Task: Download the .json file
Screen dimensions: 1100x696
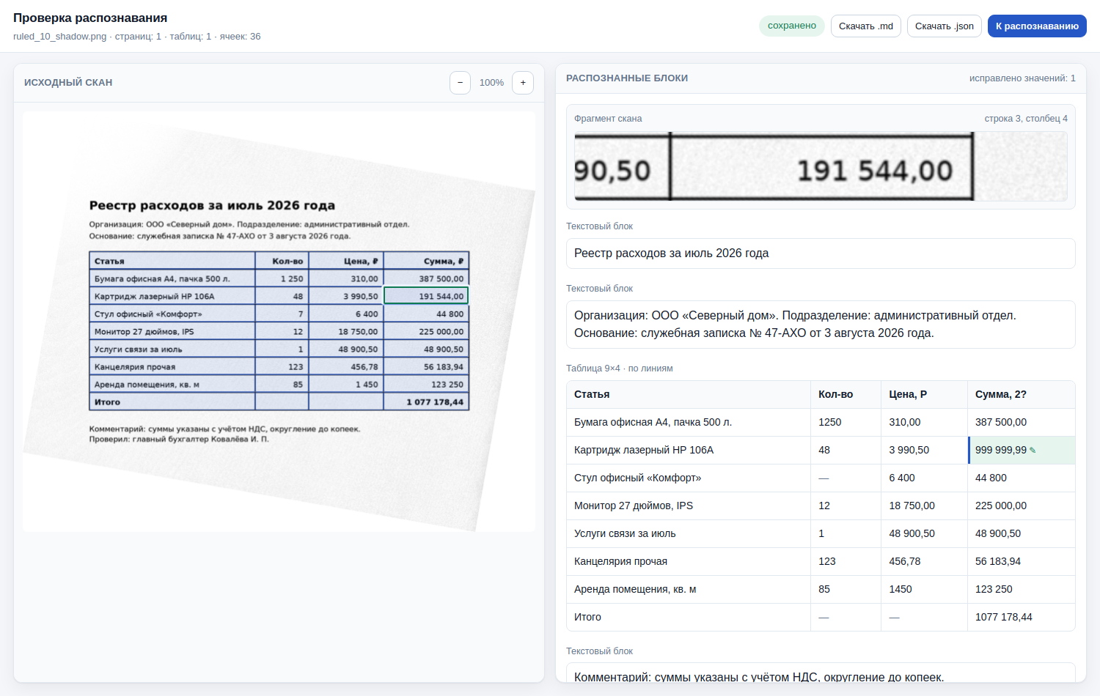Action: pos(945,26)
